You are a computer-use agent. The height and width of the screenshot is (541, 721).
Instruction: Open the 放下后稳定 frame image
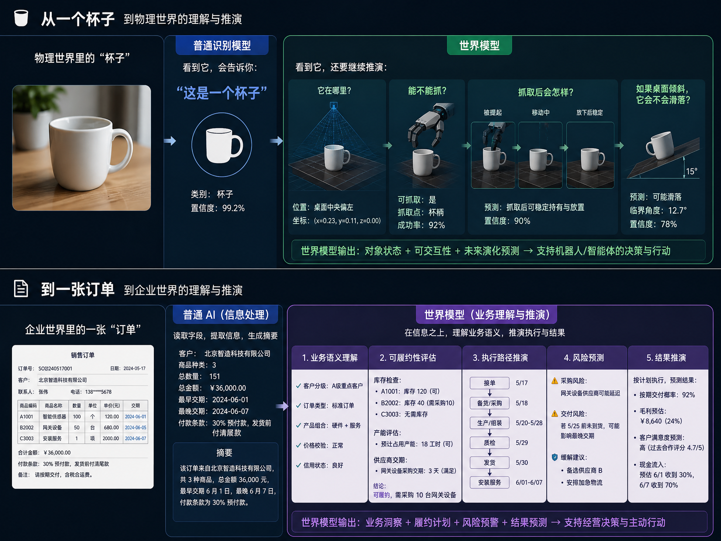(x=590, y=155)
